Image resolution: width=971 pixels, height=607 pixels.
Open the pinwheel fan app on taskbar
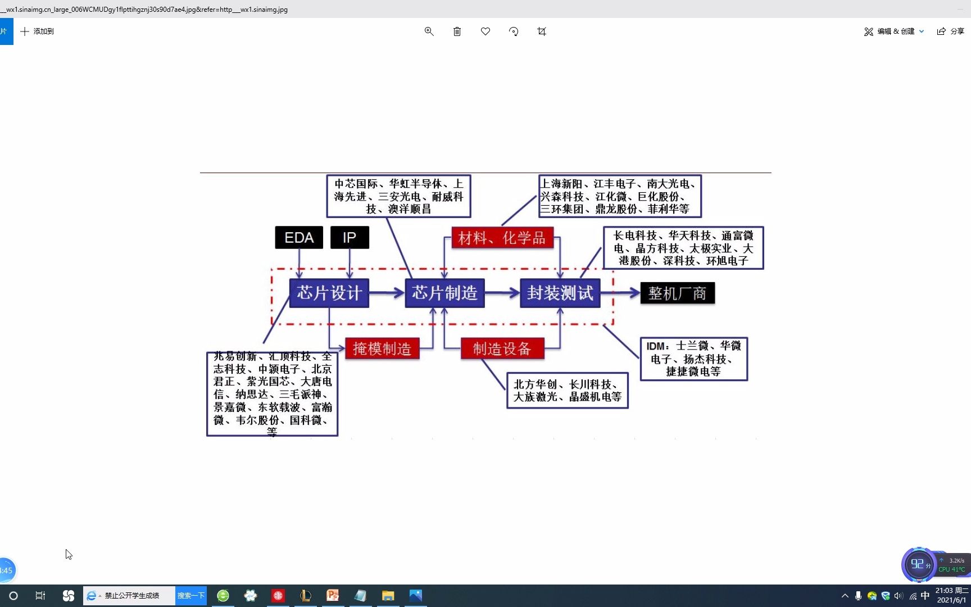[x=69, y=596]
